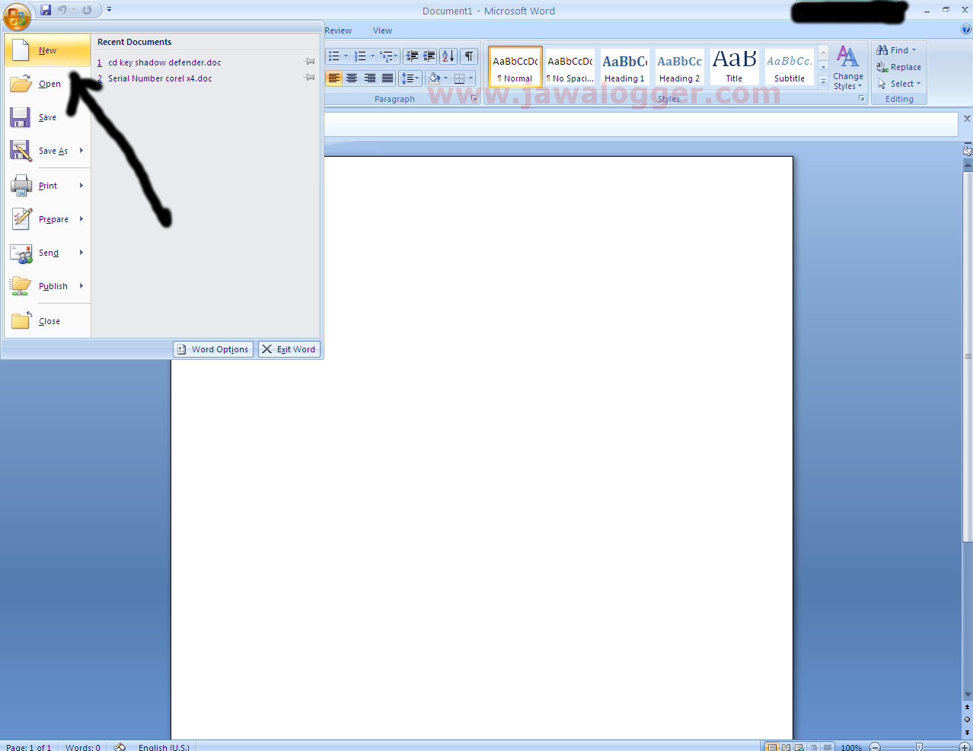
Task: Open the Line Spacing dropdown
Action: (x=410, y=78)
